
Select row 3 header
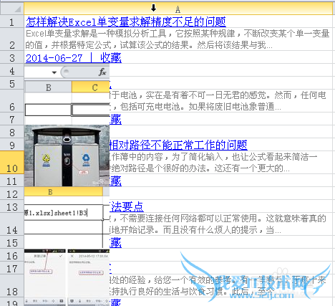click(12, 58)
